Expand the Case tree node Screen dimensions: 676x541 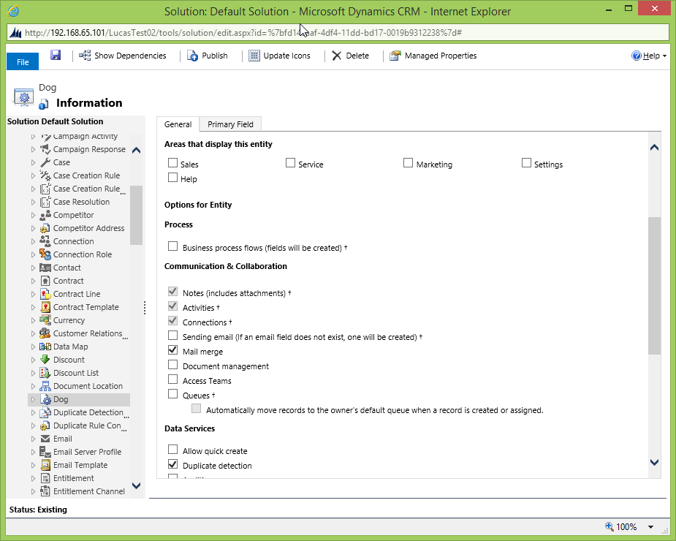33,162
